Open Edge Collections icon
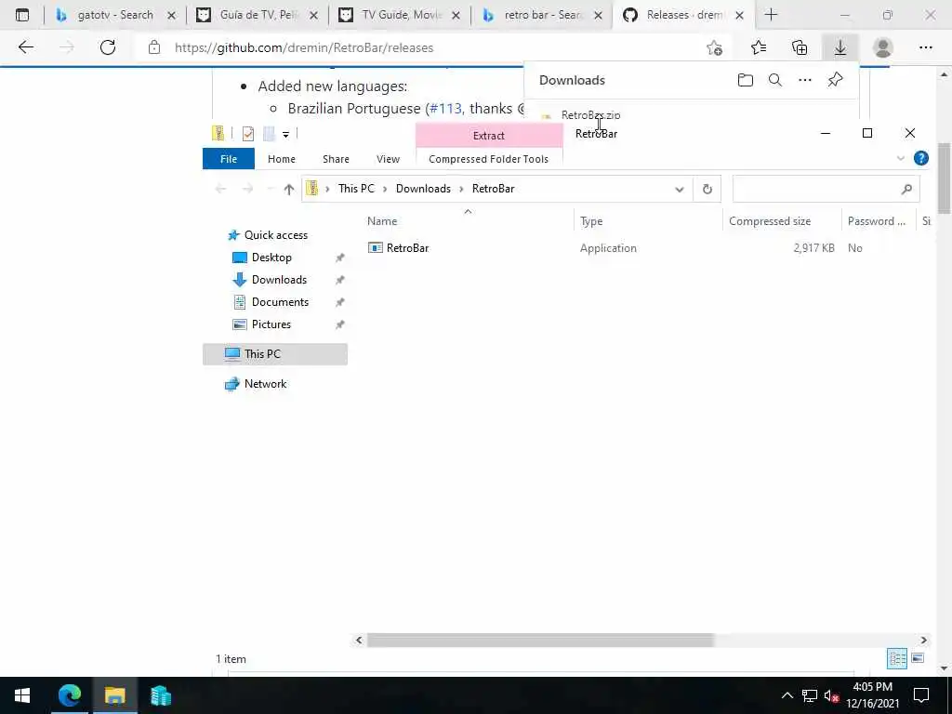 click(800, 47)
